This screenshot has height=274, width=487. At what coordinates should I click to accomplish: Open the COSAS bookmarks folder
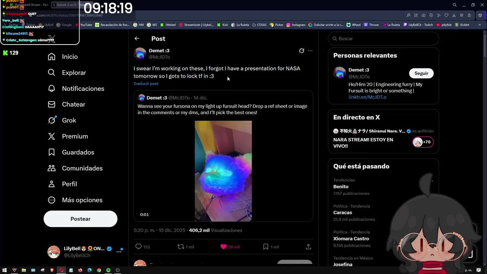click(x=259, y=25)
